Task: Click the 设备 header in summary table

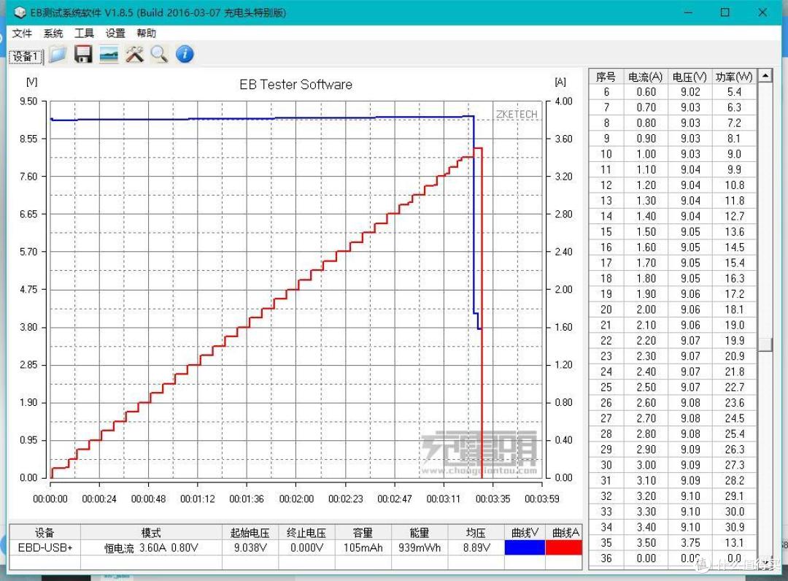Action: pos(45,532)
